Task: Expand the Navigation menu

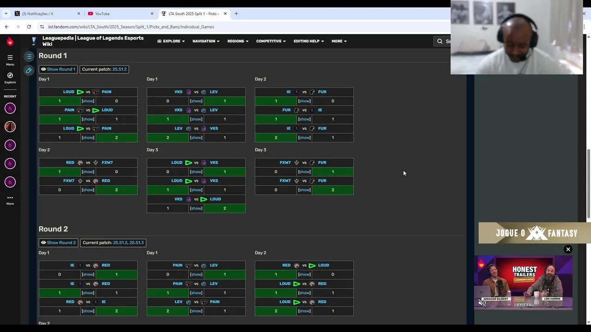Action: click(x=206, y=41)
